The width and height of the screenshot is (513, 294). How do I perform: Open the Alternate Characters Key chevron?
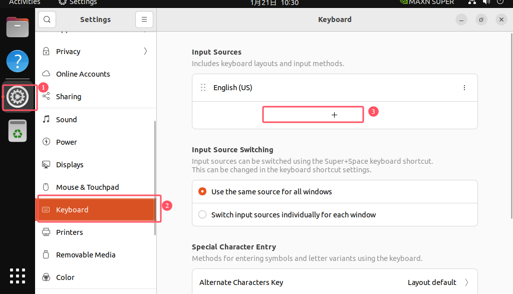click(x=466, y=282)
